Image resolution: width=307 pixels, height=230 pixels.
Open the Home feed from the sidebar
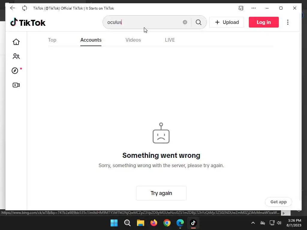click(16, 42)
